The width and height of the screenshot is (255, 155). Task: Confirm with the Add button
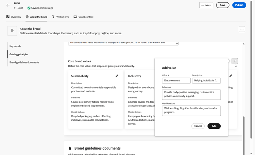214,126
